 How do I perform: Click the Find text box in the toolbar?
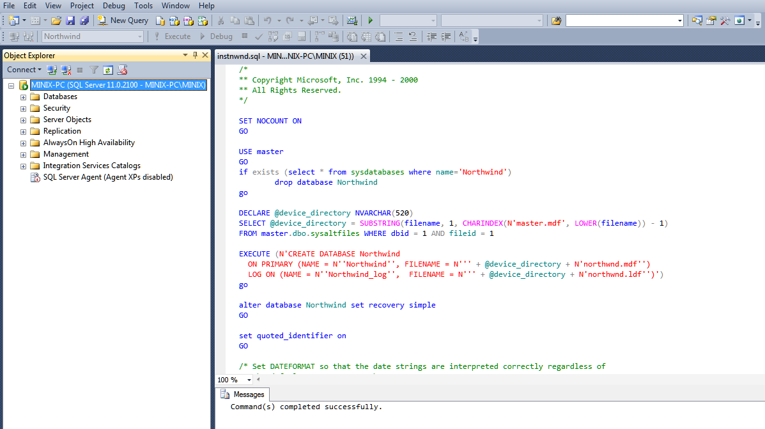click(620, 20)
